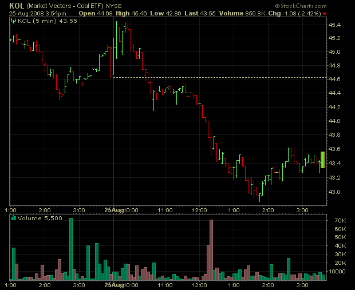
Task: Click the 12:00 label under price chart
Action: pos(199,210)
